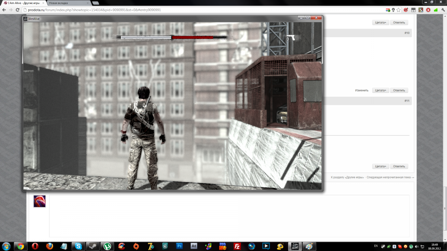Open the post #10 permalink
Screen dimensions: 447x251
[x=407, y=33]
